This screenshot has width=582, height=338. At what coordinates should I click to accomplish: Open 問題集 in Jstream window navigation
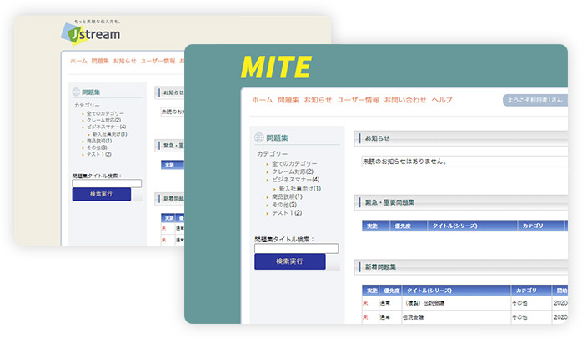[100, 61]
